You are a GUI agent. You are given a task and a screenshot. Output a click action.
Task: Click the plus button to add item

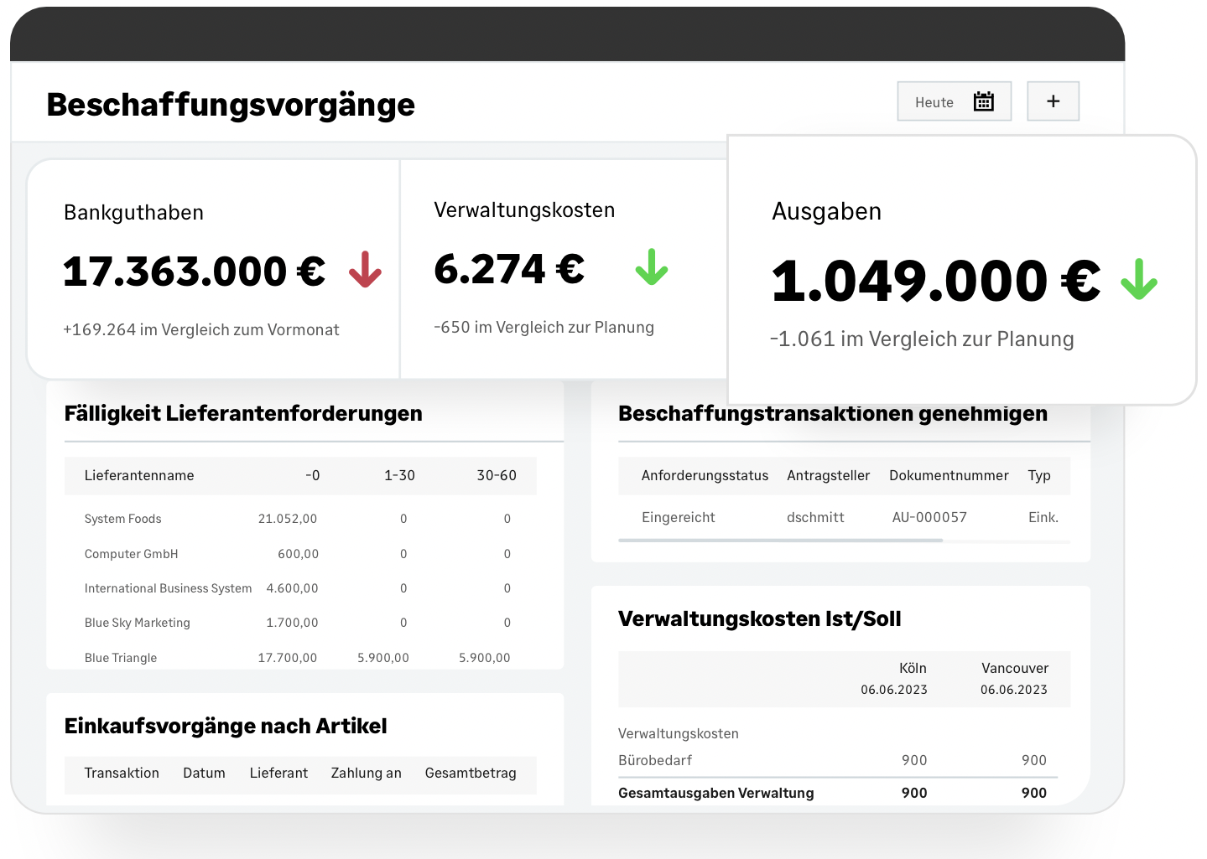1053,101
